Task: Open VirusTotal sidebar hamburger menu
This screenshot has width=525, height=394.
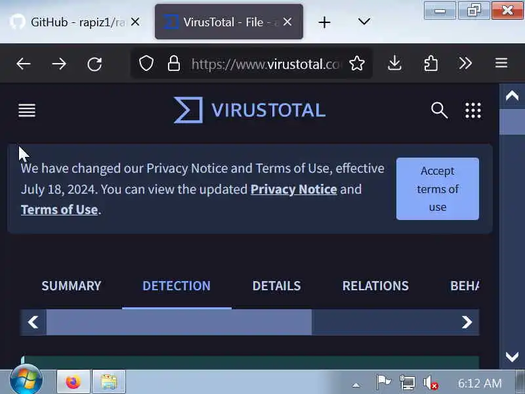Action: coord(27,110)
